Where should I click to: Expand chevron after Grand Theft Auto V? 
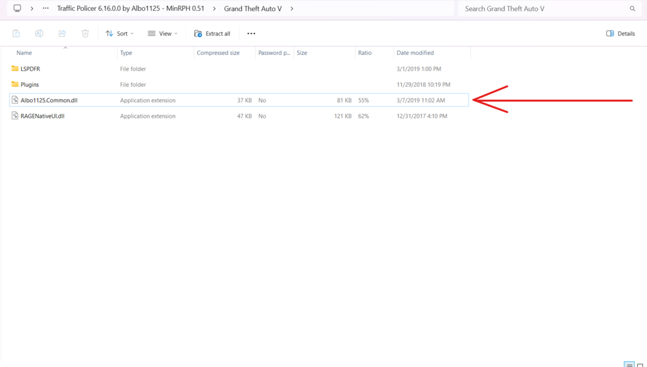(x=292, y=8)
